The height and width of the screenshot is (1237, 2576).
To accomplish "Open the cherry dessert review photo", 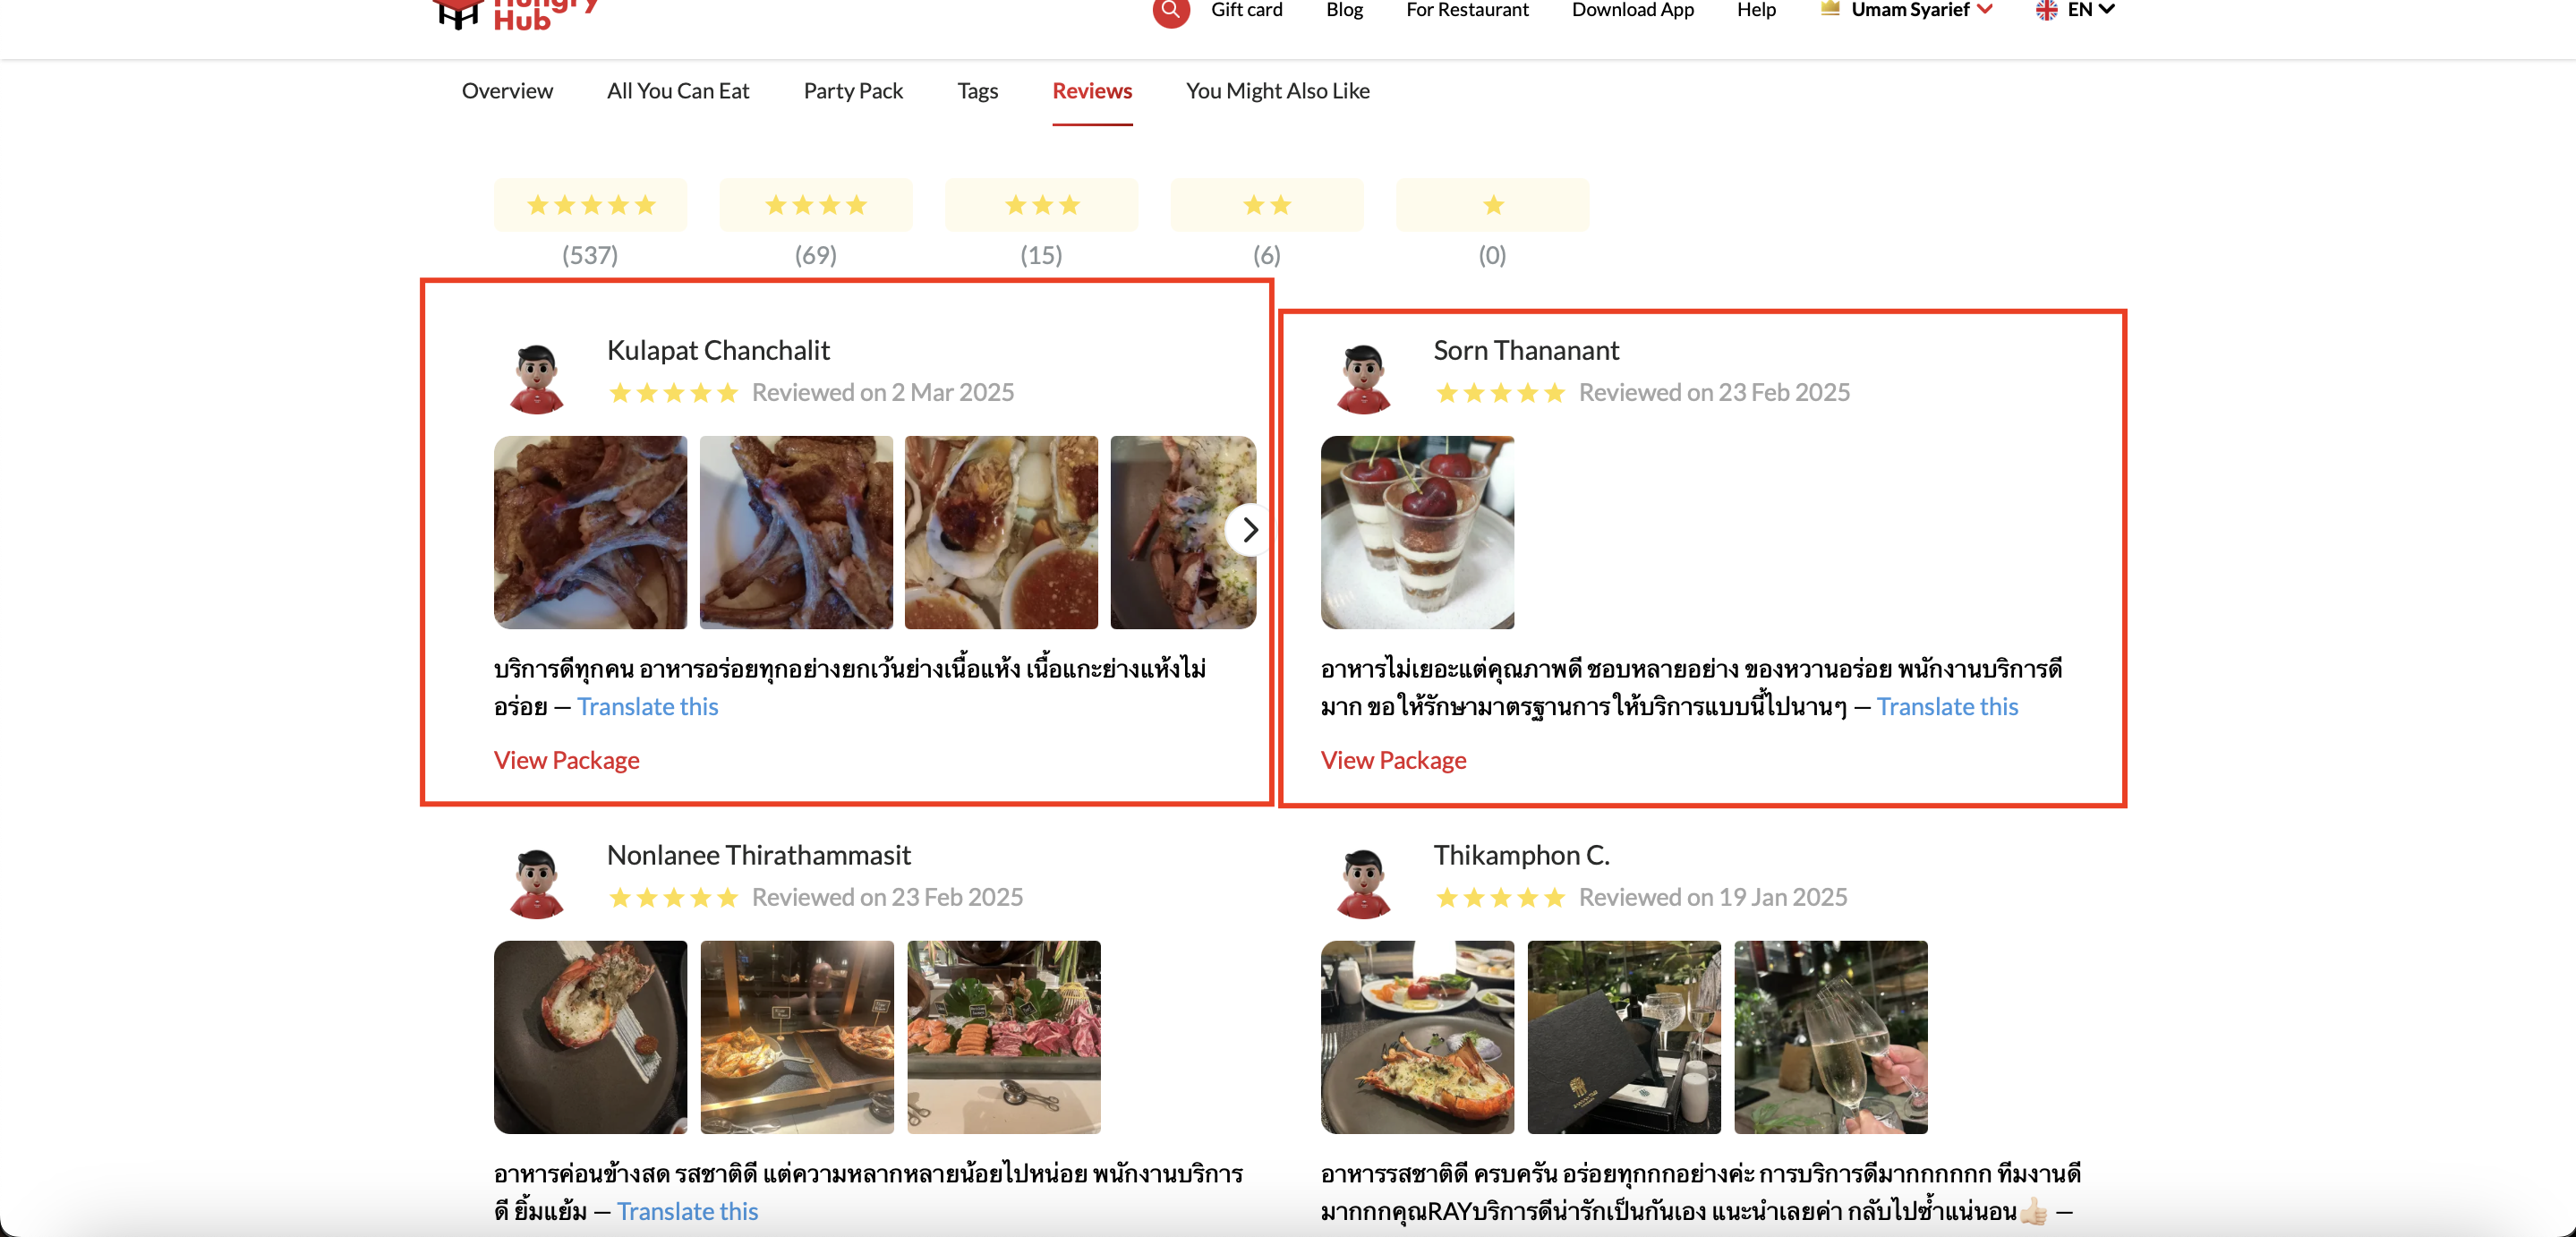I will (1417, 533).
